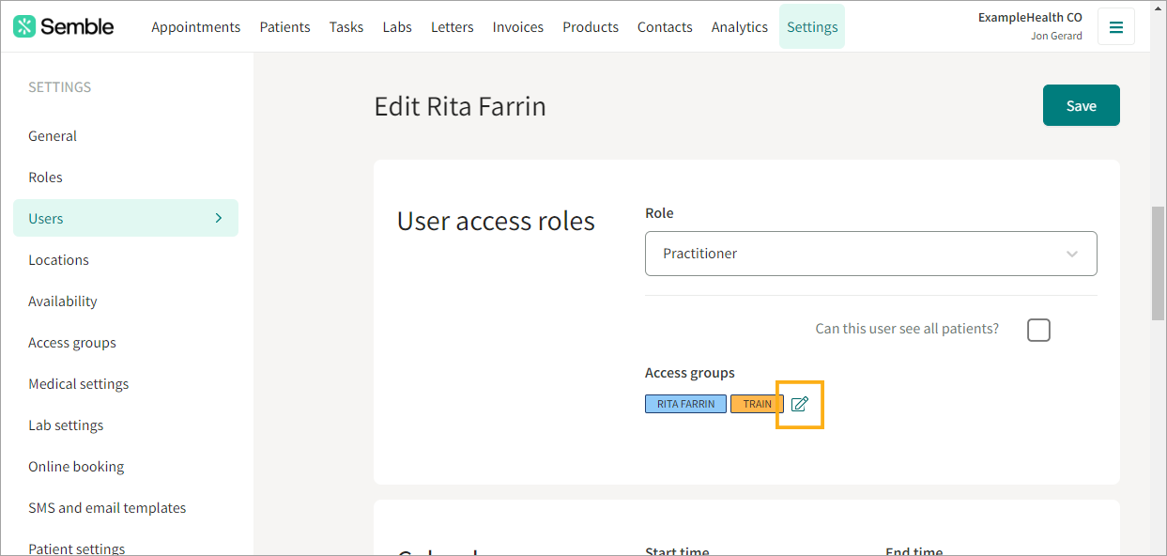Click the Jon Gerard user name

click(x=1056, y=37)
